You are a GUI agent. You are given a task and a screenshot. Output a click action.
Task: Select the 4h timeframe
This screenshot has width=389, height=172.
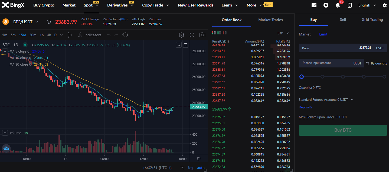[x=49, y=35]
